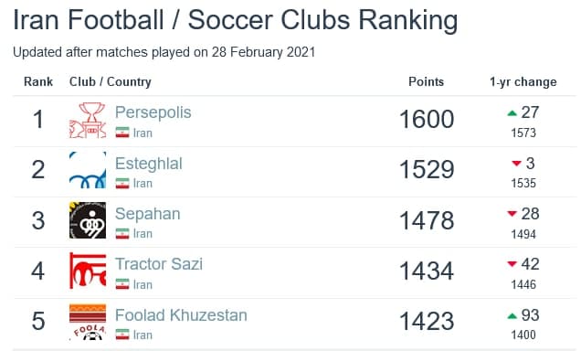Image resolution: width=581 pixels, height=351 pixels.
Task: Open the Tractor Sazi club link
Action: coord(159,264)
